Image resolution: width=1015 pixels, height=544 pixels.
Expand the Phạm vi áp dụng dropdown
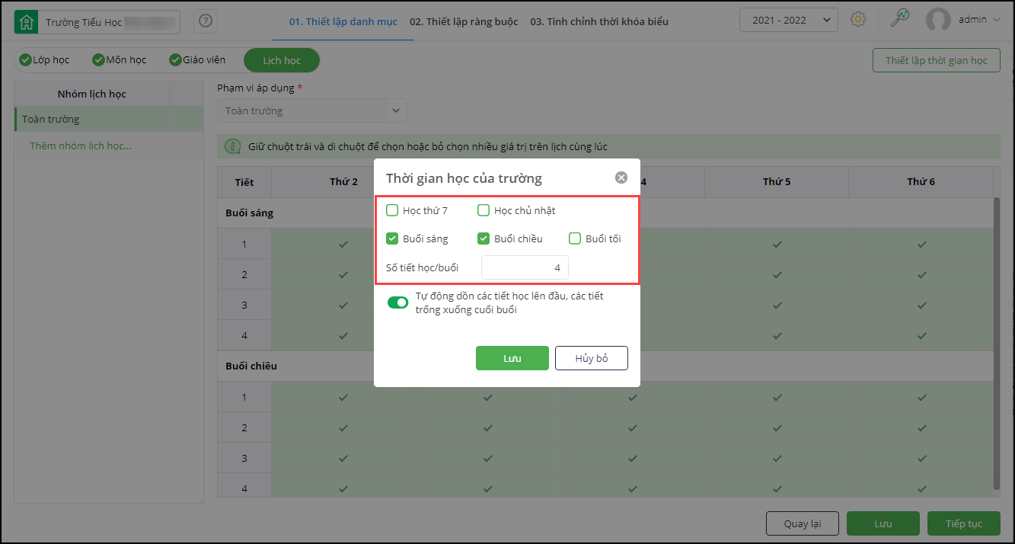click(312, 110)
